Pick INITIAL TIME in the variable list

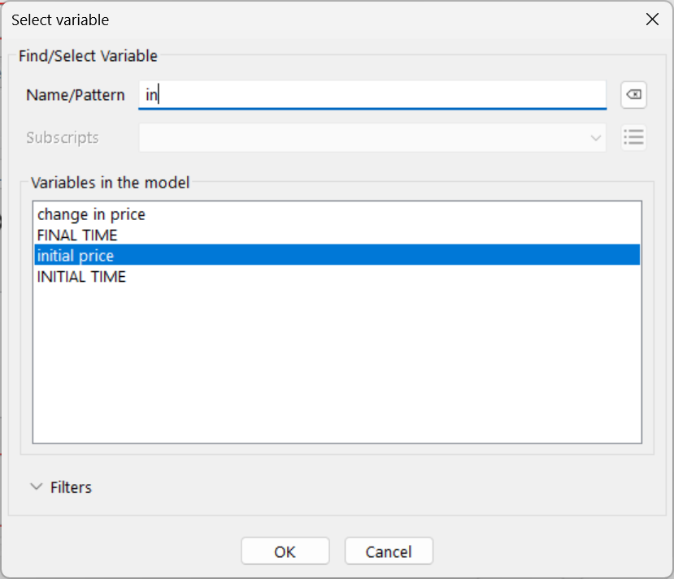(x=81, y=277)
